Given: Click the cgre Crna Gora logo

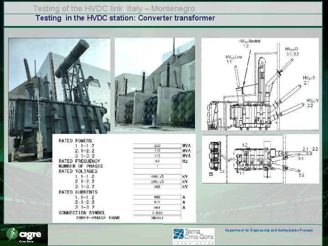Looking at the screenshot, I should (24, 235).
